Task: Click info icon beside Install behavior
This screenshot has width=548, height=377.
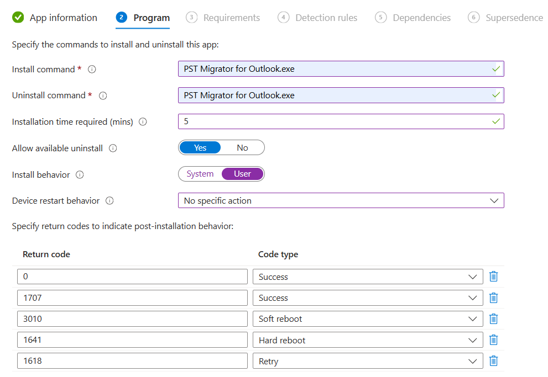Action: coord(80,175)
